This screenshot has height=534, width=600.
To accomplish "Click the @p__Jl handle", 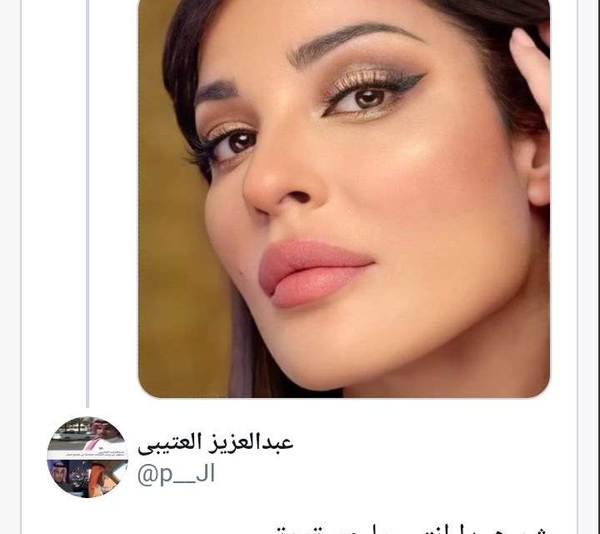I will pos(176,474).
